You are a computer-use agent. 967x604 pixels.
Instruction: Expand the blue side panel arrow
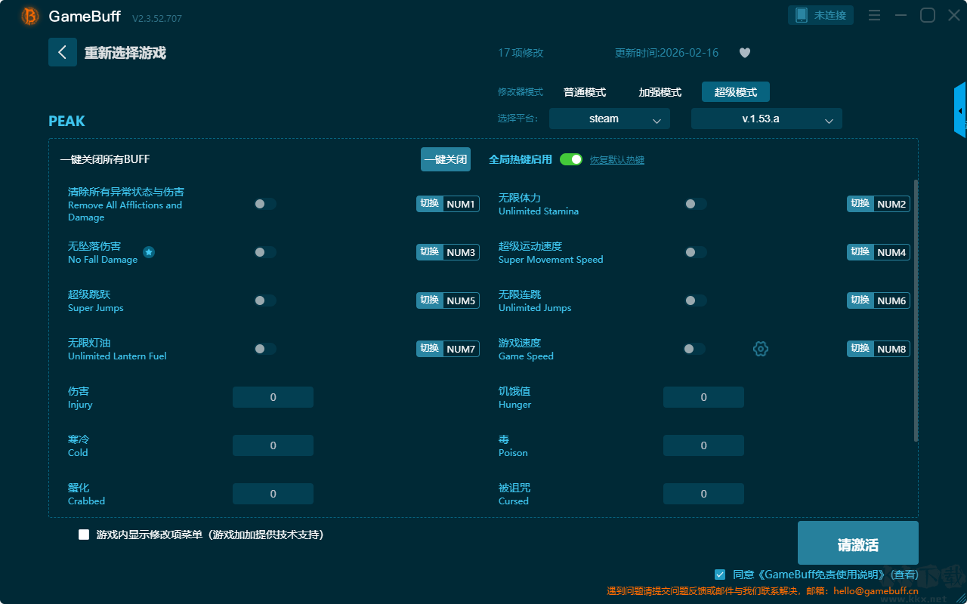point(960,110)
